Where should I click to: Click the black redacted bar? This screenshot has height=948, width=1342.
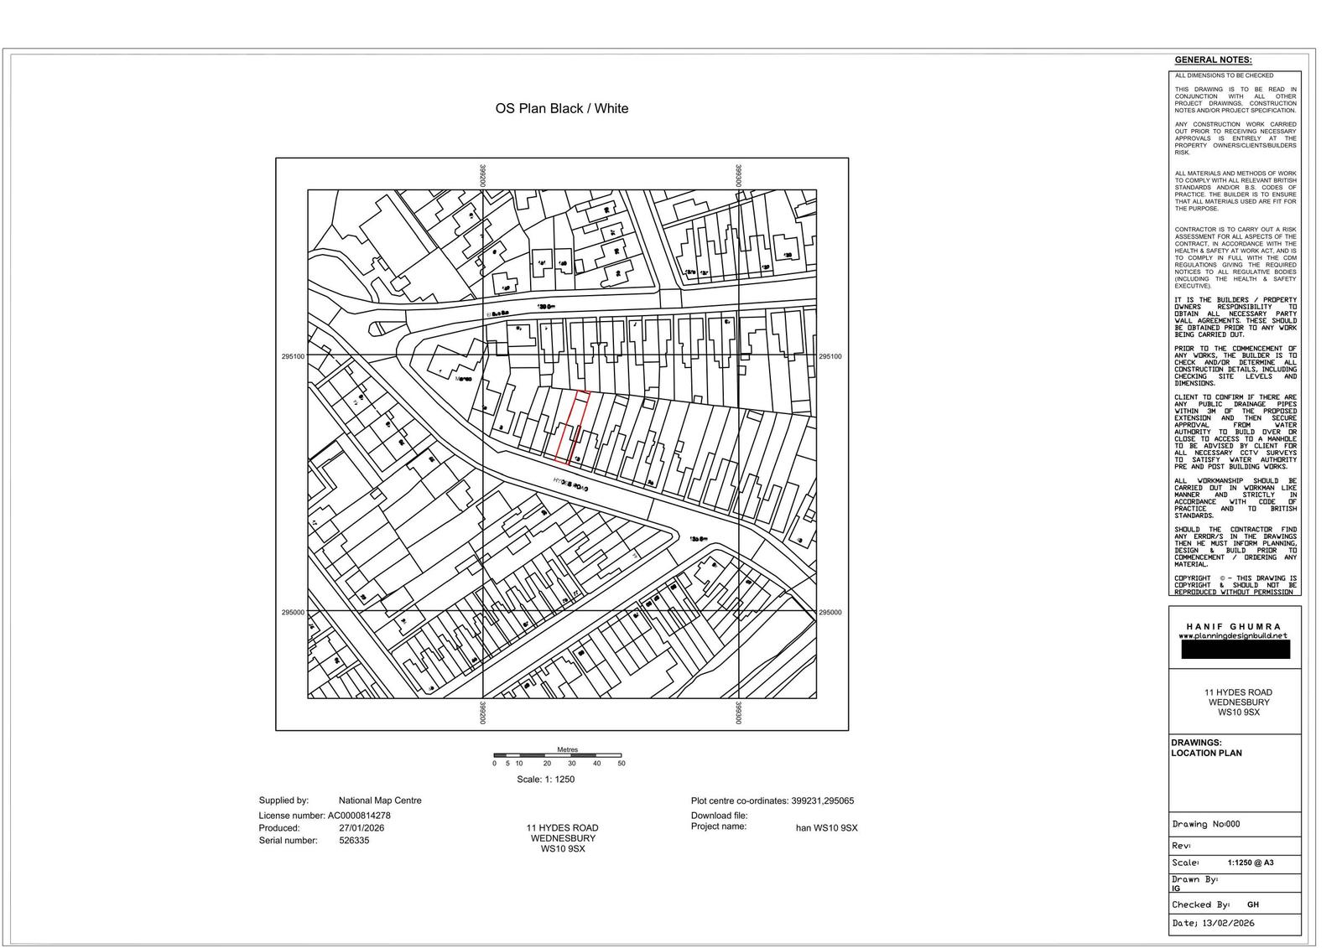(1235, 650)
